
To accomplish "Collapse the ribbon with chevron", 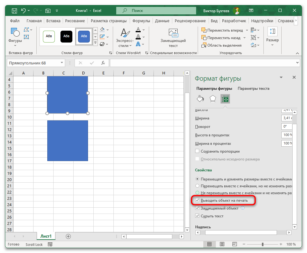I will pos(297,53).
